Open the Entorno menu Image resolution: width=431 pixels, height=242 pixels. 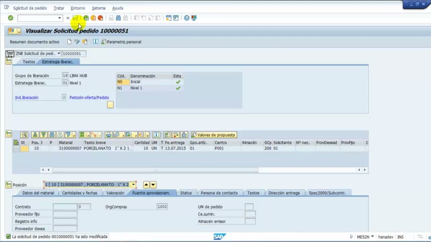click(x=78, y=8)
